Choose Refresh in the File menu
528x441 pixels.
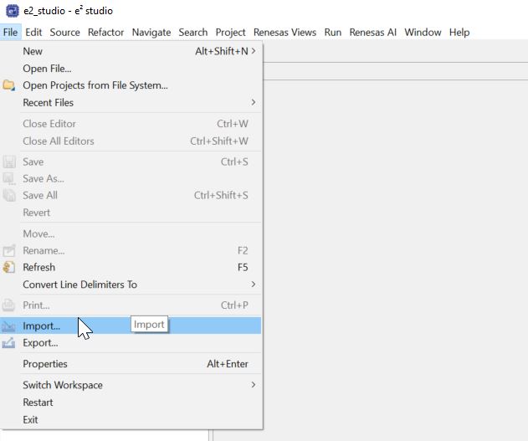131,267
